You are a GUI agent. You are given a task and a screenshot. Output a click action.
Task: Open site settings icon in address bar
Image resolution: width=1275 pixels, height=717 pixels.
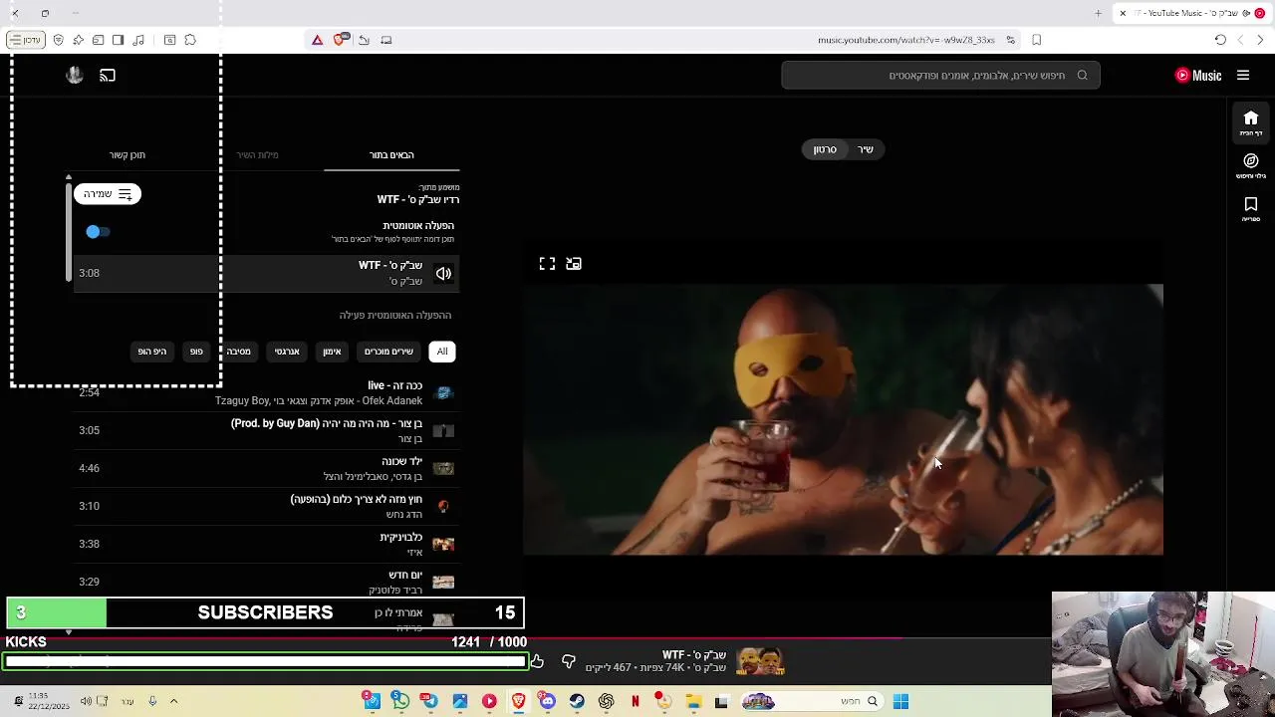coord(1010,40)
